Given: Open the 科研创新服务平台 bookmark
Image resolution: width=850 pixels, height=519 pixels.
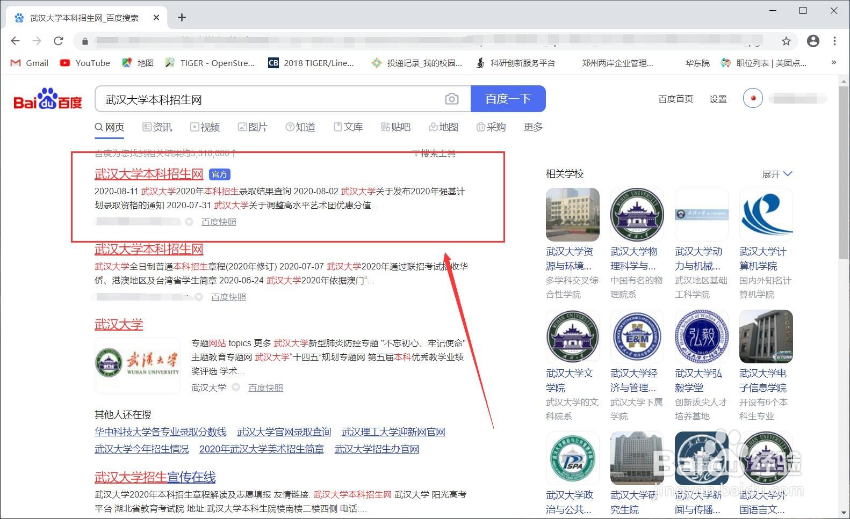Looking at the screenshot, I should tap(515, 63).
